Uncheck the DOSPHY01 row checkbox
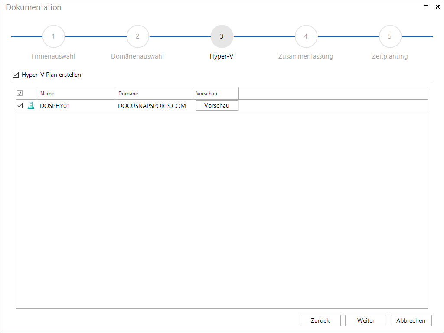 coord(20,106)
